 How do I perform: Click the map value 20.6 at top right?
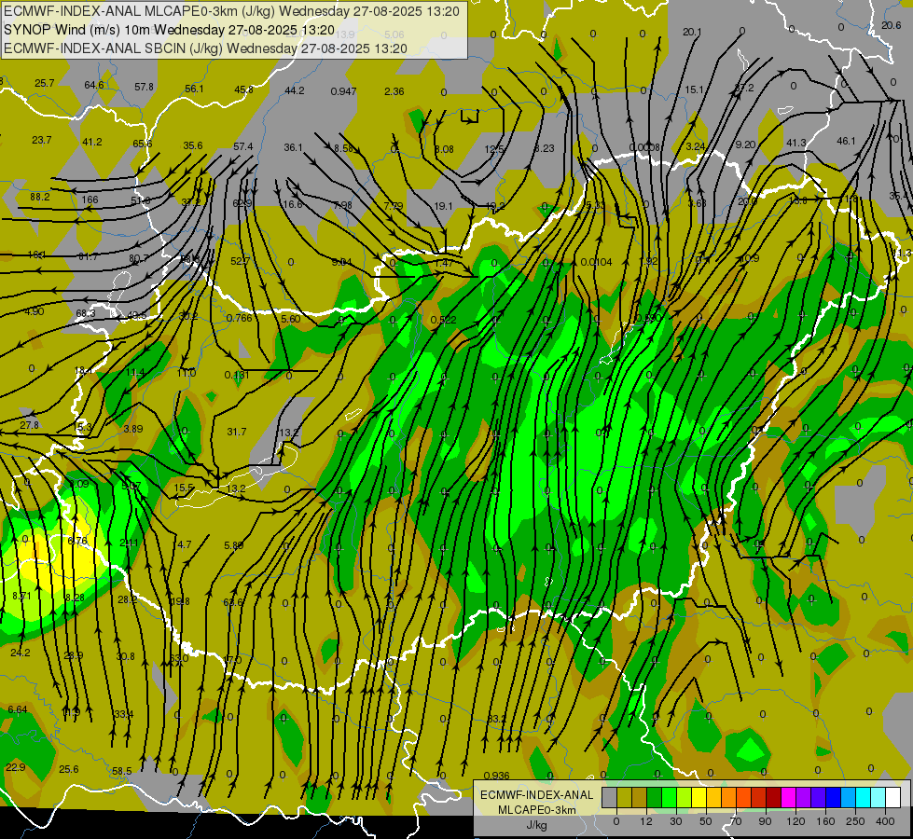891,25
